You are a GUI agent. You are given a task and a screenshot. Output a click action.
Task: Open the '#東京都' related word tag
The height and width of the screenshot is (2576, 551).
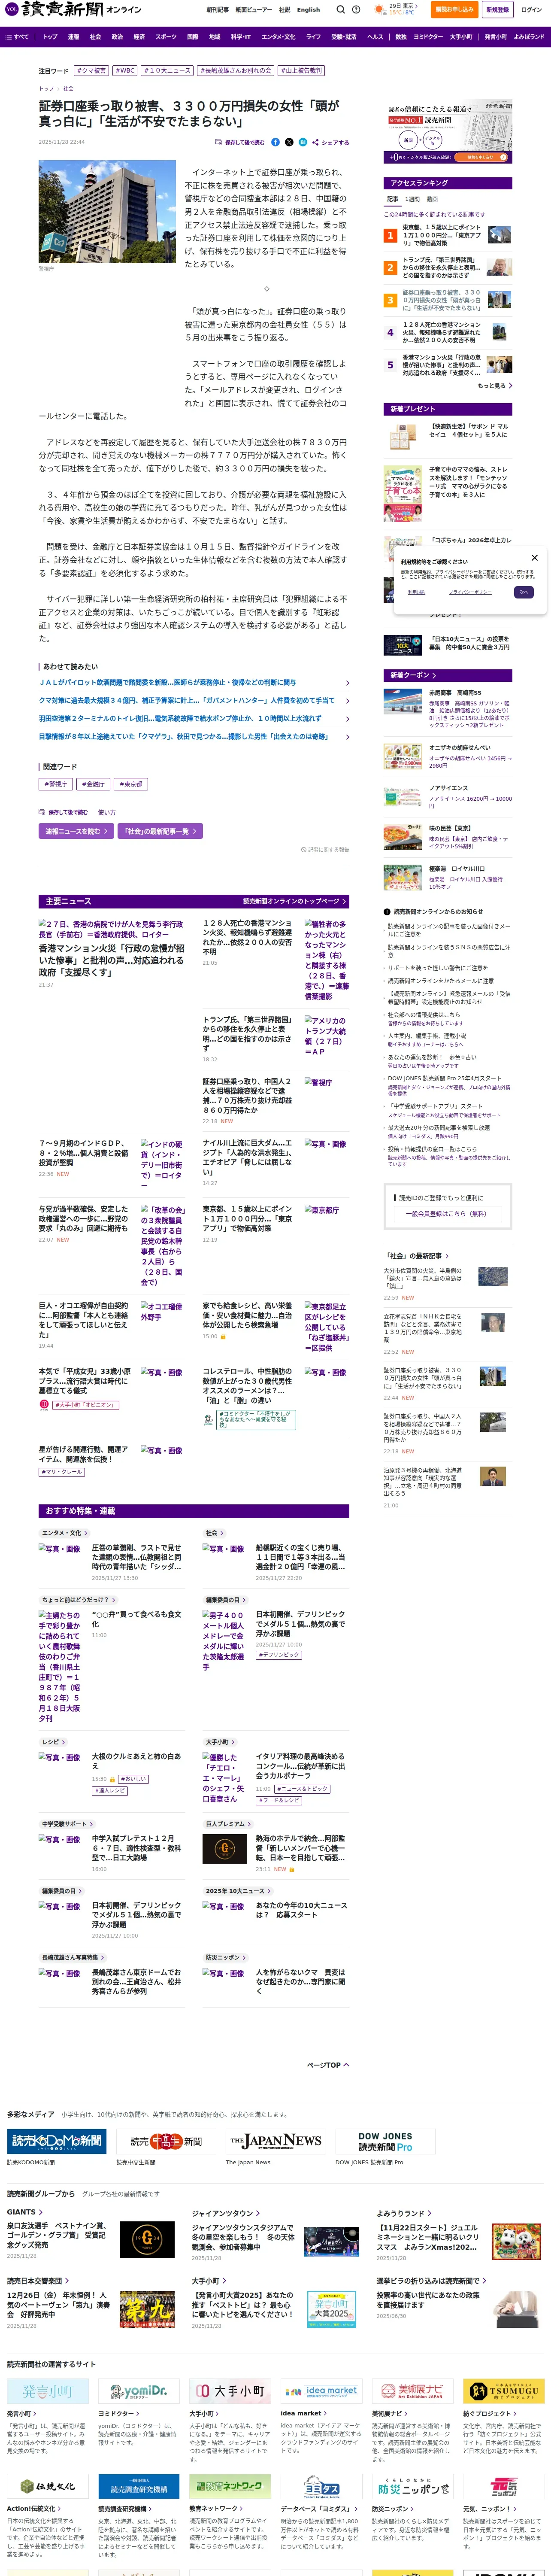tap(131, 784)
